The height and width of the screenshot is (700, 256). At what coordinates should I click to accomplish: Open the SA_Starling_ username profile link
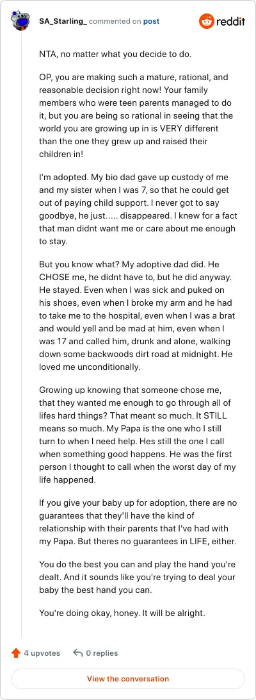coord(63,21)
